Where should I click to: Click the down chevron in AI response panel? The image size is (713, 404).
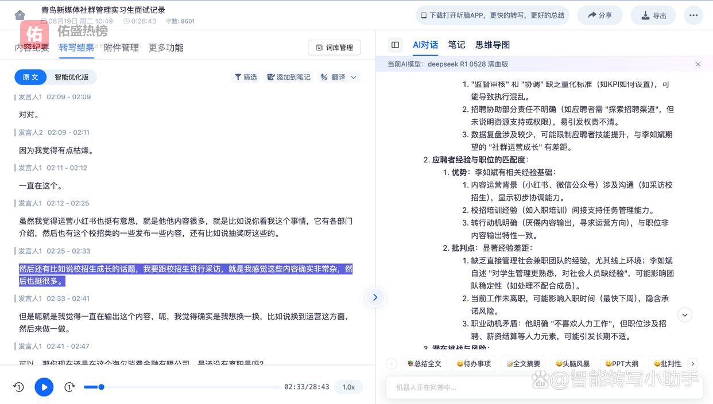coord(684,314)
